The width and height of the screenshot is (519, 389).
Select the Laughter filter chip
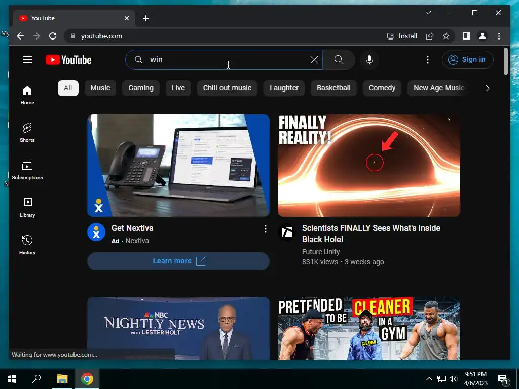[284, 88]
